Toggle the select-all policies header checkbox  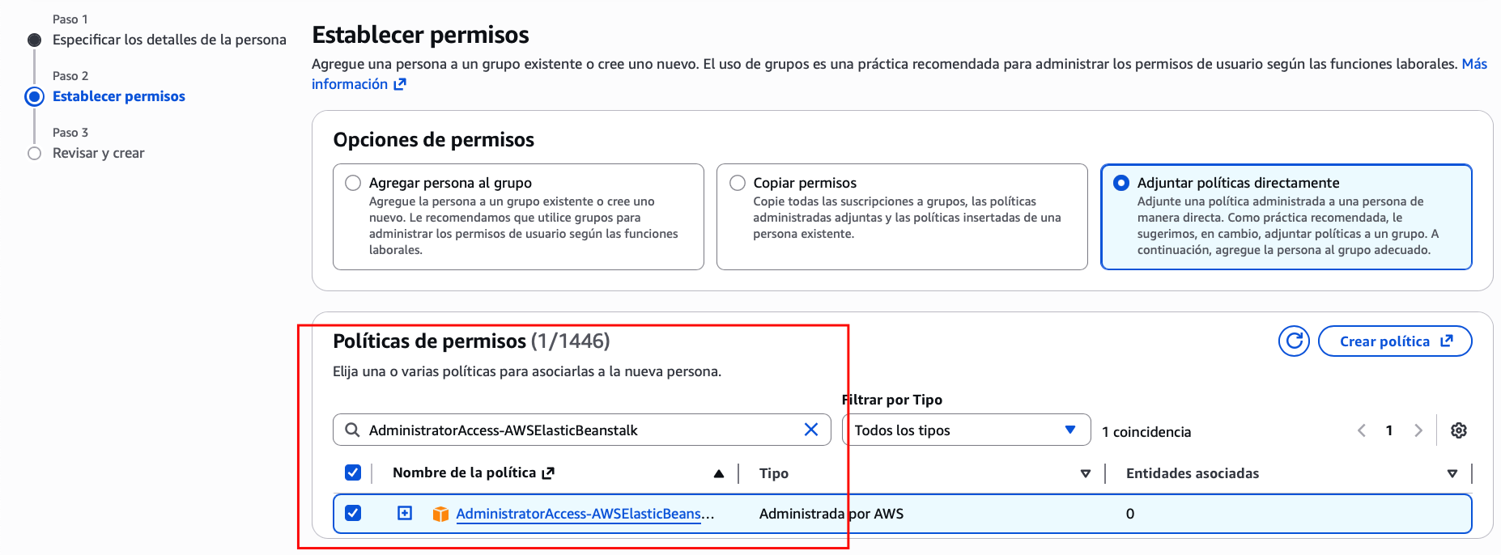click(x=353, y=472)
